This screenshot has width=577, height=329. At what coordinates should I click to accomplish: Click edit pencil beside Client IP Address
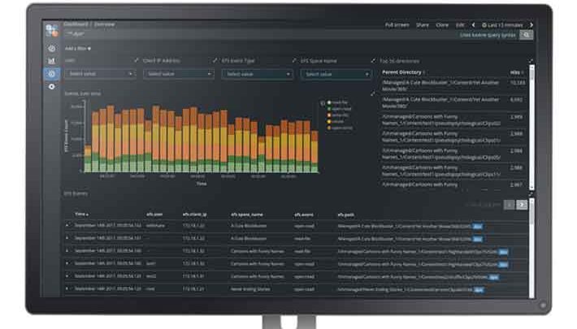tap(136, 61)
